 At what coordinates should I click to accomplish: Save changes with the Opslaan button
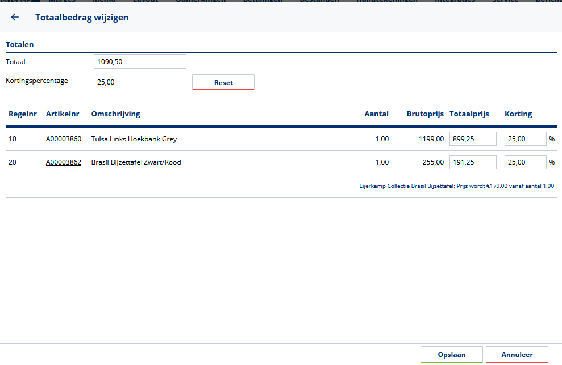(x=452, y=355)
